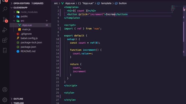Collapse the src folder chevron

coord(14,21)
